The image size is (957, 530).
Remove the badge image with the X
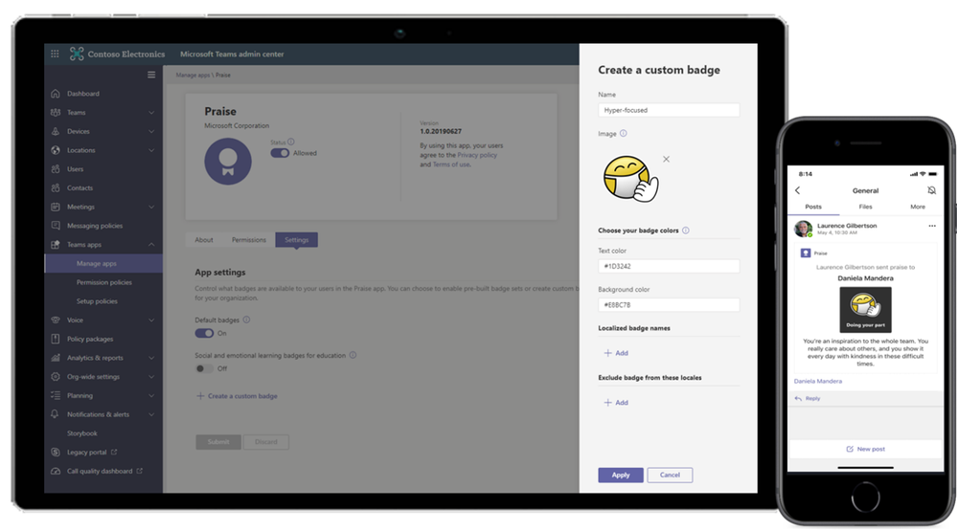pyautogui.click(x=666, y=159)
